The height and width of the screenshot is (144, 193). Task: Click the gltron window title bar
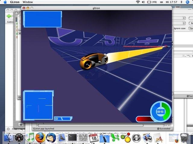pos(96,8)
